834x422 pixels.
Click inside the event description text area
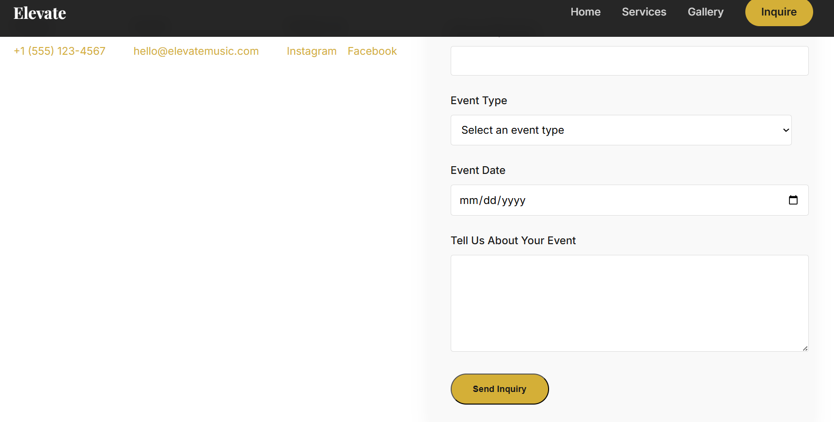pyautogui.click(x=629, y=303)
